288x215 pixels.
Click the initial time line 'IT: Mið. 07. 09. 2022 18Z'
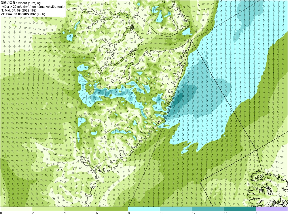click(18, 10)
